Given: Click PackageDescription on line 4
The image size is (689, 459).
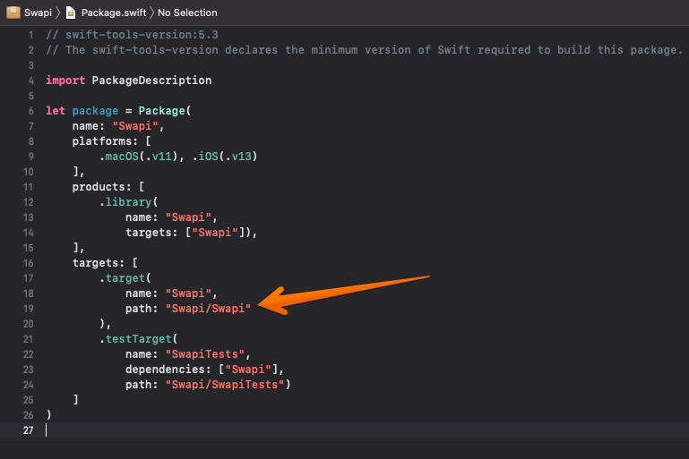Looking at the screenshot, I should pyautogui.click(x=151, y=81).
